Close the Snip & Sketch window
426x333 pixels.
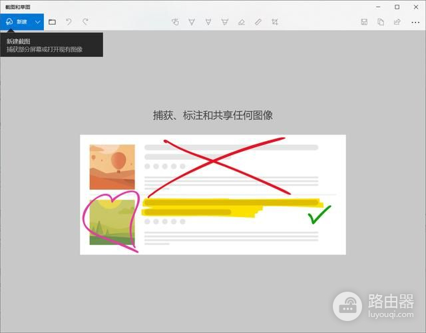pos(416,7)
